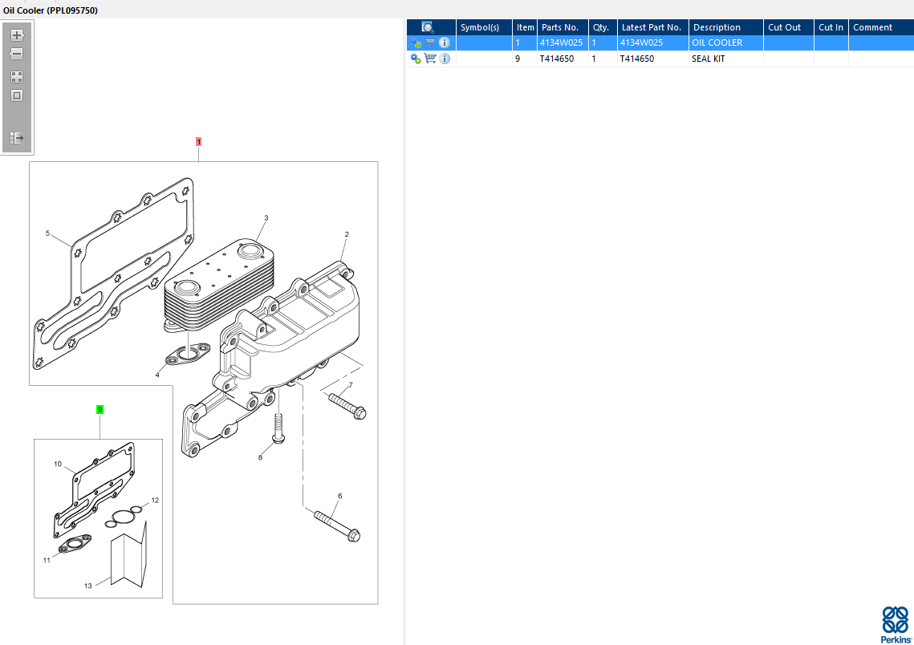914x645 pixels.
Task: Click latest part number T414650
Action: [637, 59]
